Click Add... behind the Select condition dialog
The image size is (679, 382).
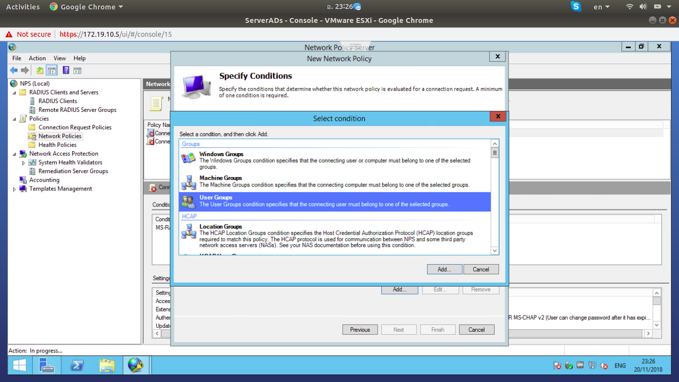pos(400,289)
